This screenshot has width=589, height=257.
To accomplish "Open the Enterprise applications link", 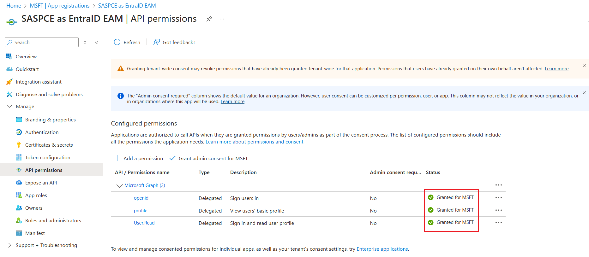I will tap(382, 249).
